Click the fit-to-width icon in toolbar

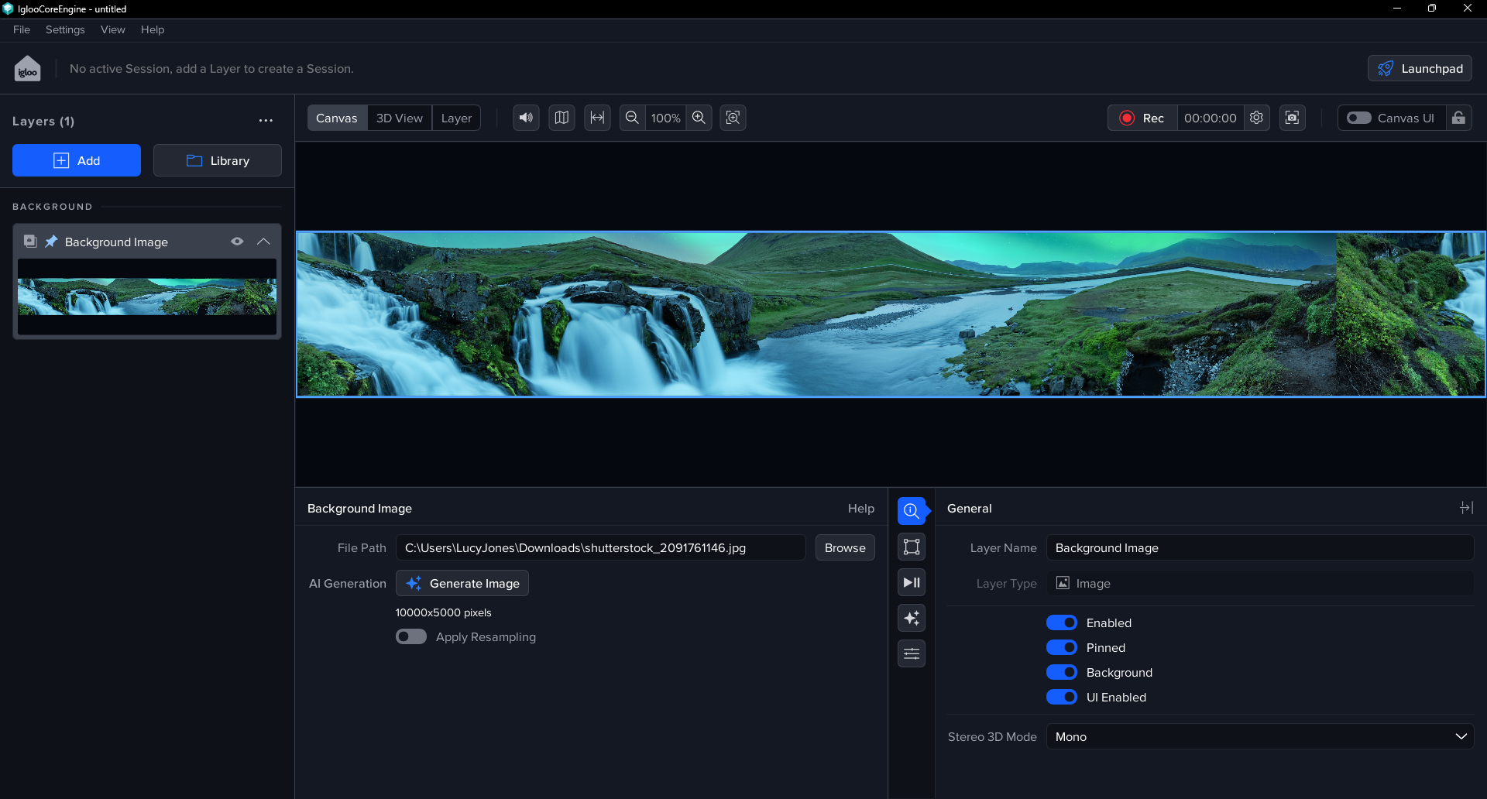(597, 118)
